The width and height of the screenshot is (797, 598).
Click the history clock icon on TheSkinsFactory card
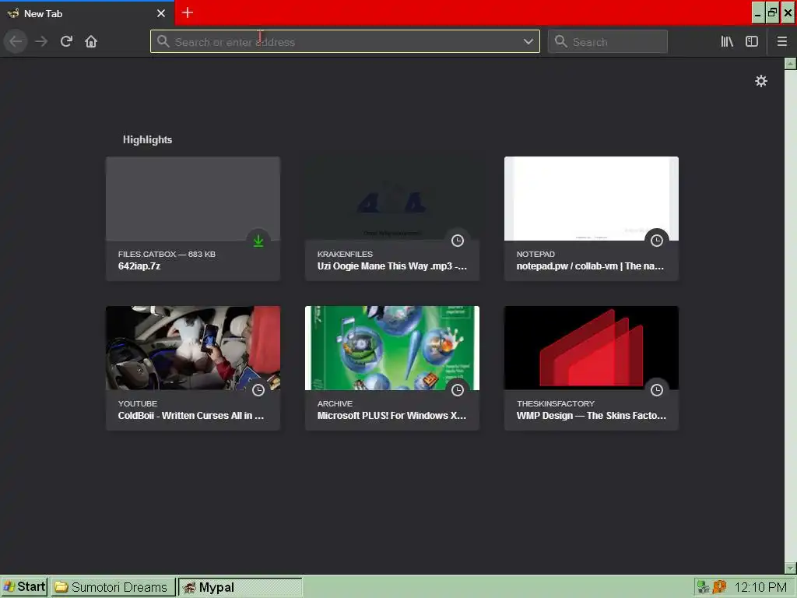[657, 390]
